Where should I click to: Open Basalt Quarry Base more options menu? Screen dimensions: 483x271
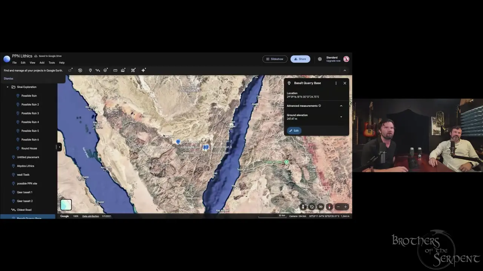pos(336,83)
